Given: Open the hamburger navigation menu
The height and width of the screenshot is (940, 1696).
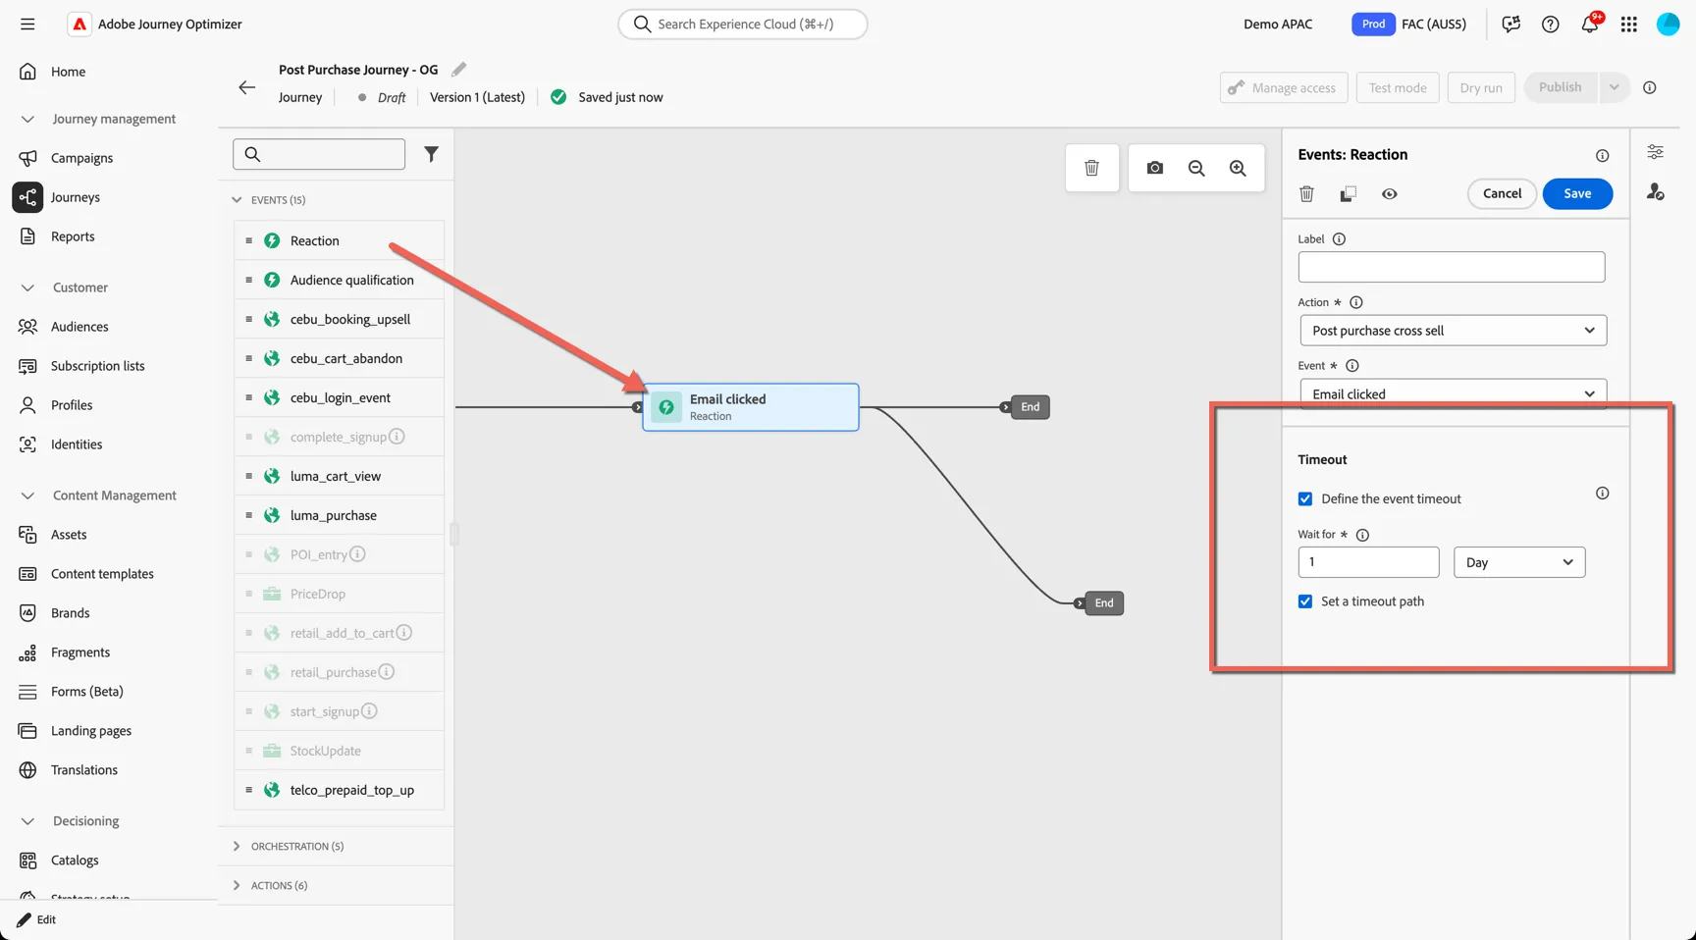Looking at the screenshot, I should tap(27, 24).
